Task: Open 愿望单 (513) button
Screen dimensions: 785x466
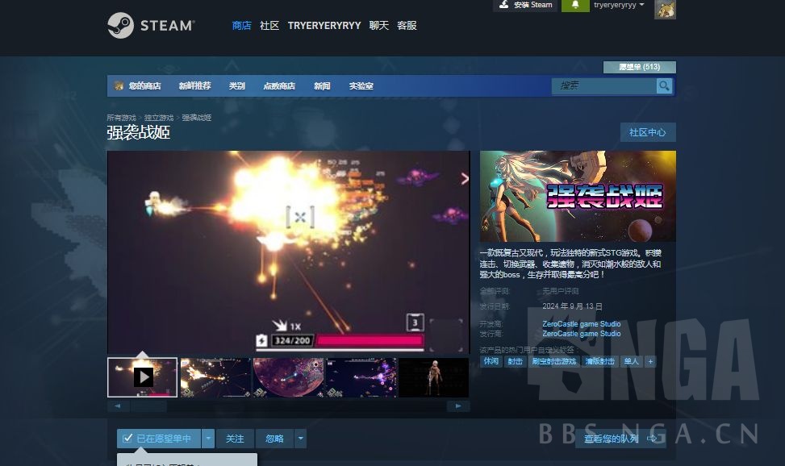Action: [x=639, y=67]
